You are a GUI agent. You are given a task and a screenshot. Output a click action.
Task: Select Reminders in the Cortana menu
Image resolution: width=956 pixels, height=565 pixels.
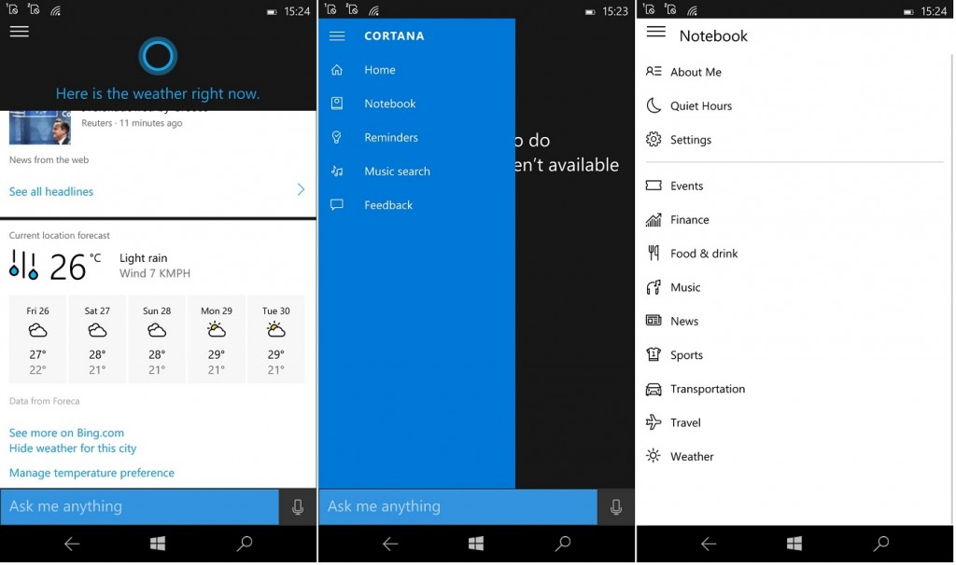click(x=391, y=138)
